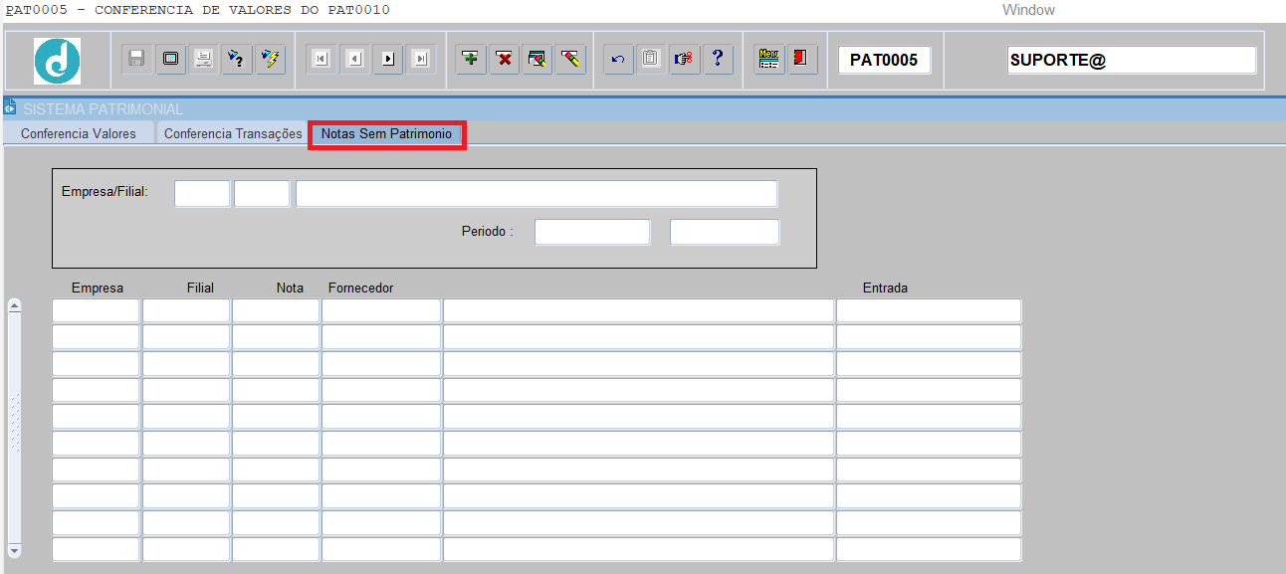This screenshot has width=1286, height=574.
Task: Select the Notas Sem Patrimonio tab
Action: click(x=387, y=133)
